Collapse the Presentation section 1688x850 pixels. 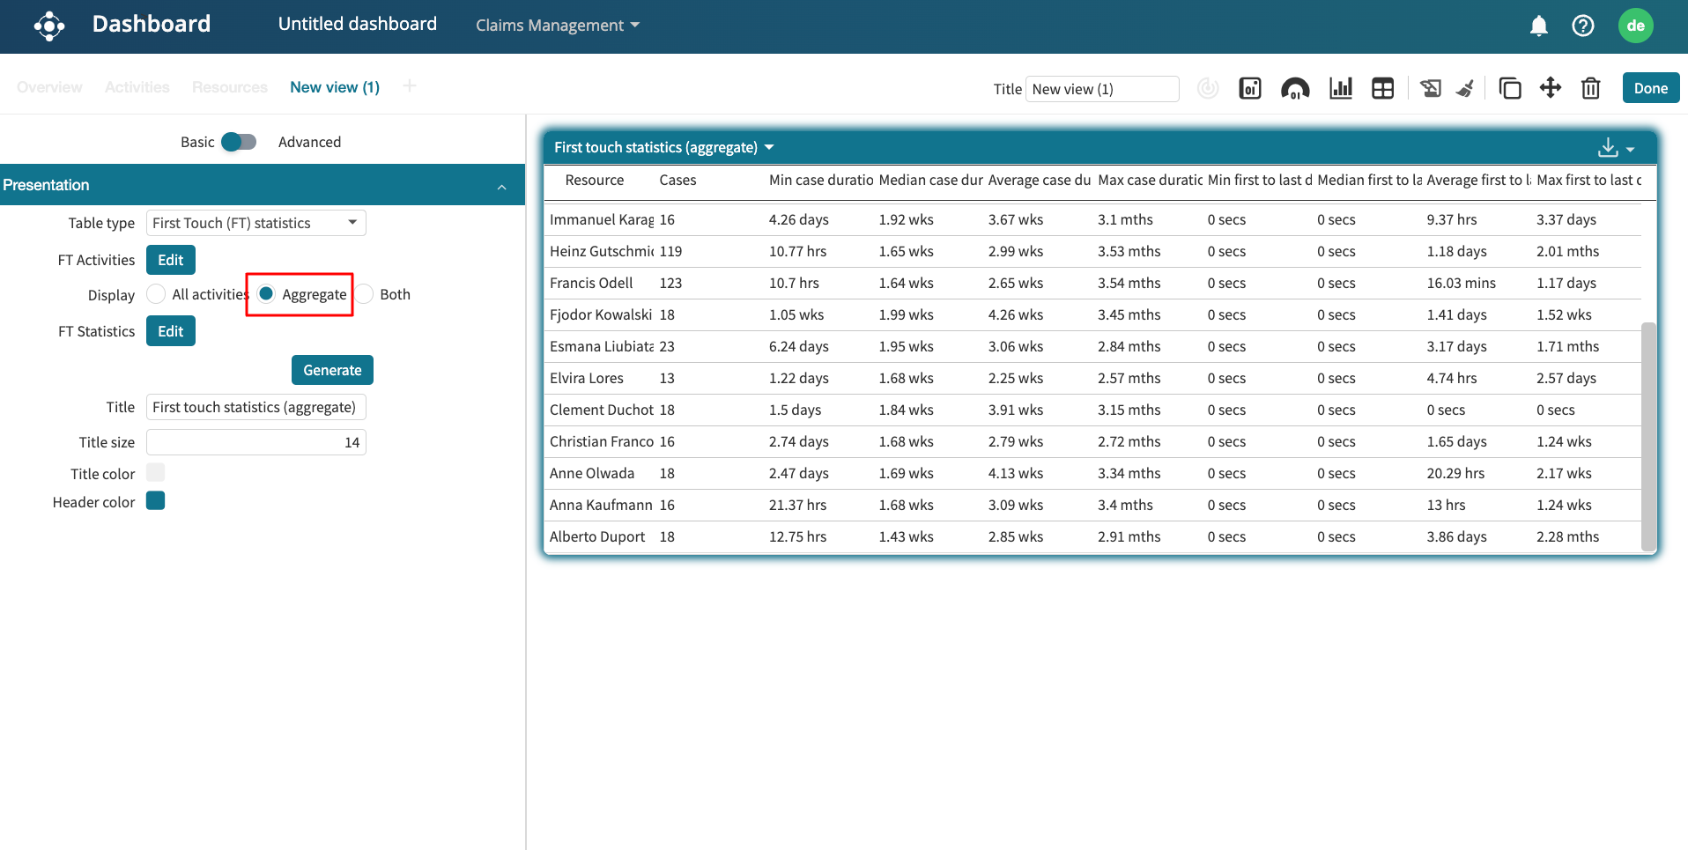point(501,186)
